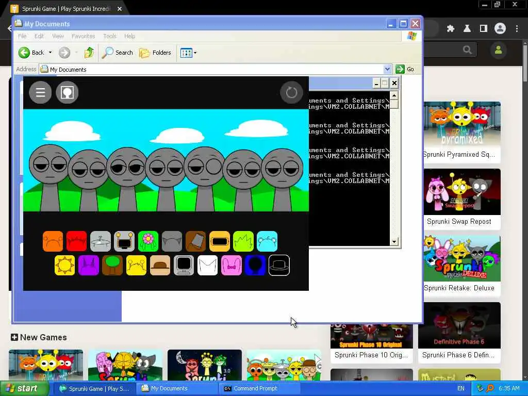Select the Sprunki Game browser tab
Image resolution: width=528 pixels, height=396 pixels.
65,9
